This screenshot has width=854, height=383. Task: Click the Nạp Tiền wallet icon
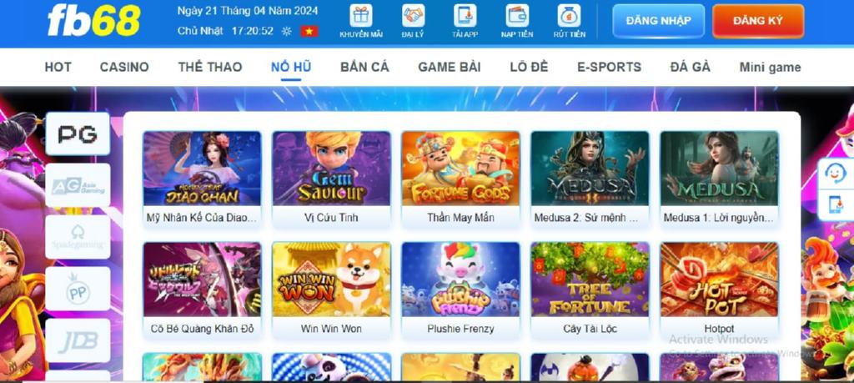click(517, 16)
